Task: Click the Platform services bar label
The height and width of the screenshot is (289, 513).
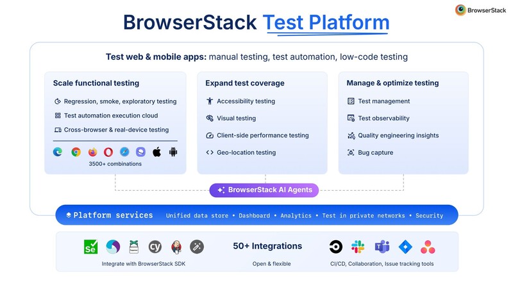Action: (x=113, y=215)
